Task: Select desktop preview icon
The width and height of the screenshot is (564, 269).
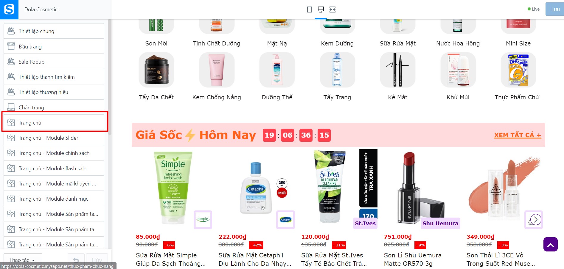Action: (321, 10)
